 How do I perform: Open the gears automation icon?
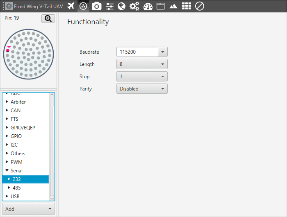click(134, 6)
